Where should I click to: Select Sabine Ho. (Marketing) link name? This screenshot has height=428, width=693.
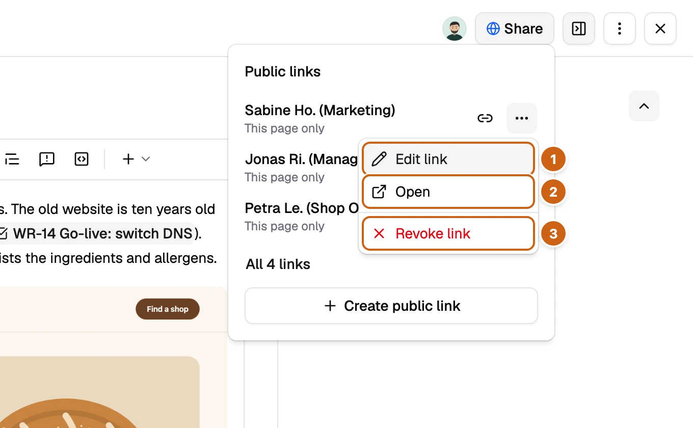[x=320, y=110]
